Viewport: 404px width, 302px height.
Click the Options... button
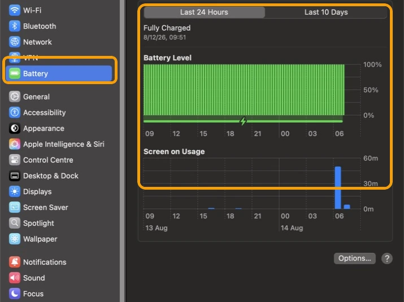click(354, 258)
